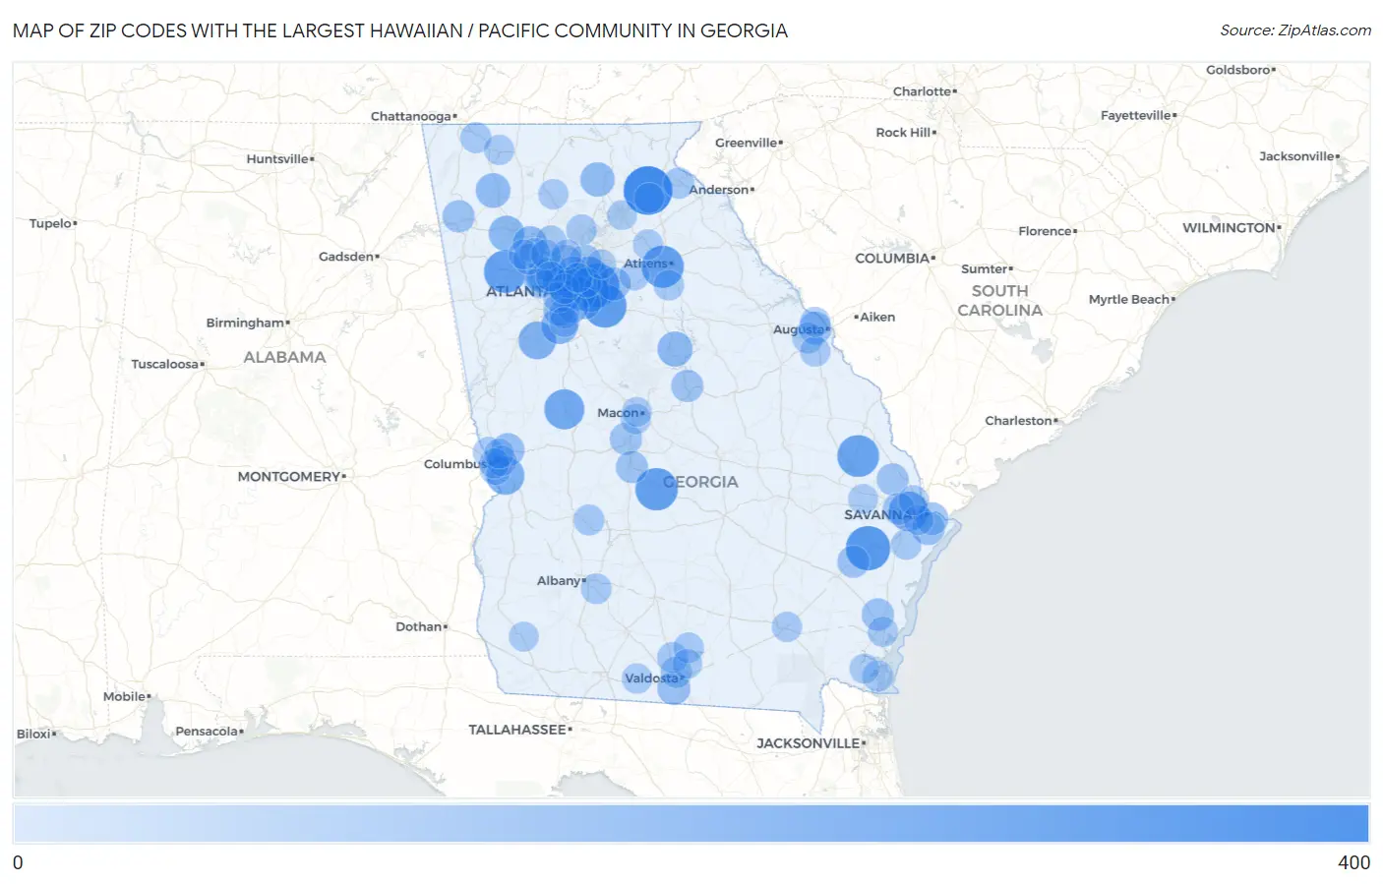
Task: Click the COLUMBIA city label
Action: (x=891, y=258)
